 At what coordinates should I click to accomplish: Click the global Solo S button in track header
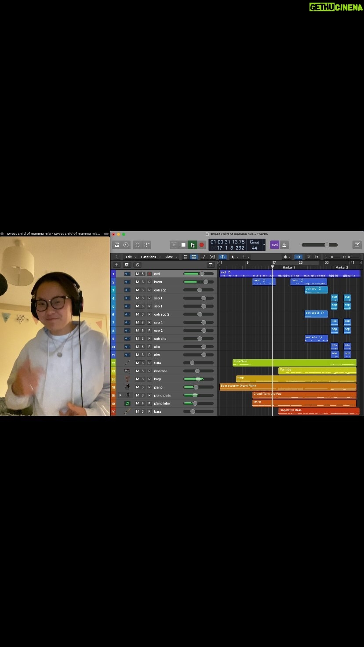[x=137, y=265]
